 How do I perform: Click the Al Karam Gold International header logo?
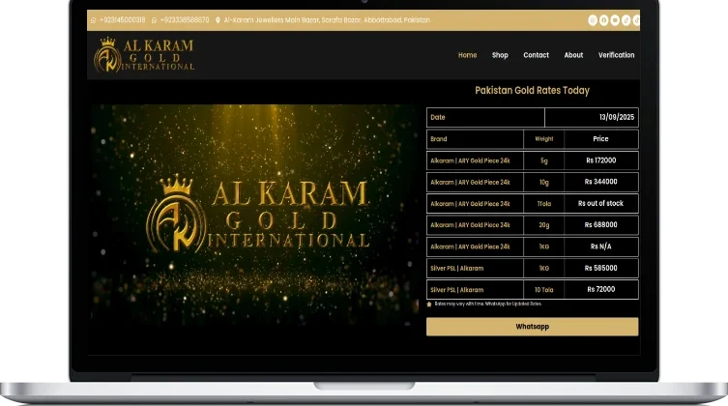tap(144, 55)
